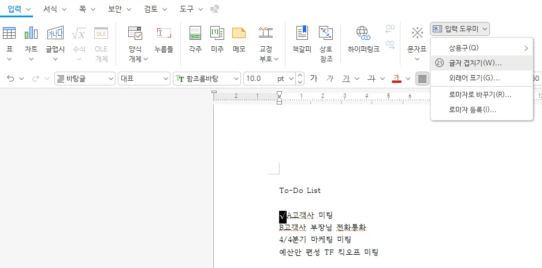Expand font color dropdown arrow
Image resolution: width=542 pixels, height=268 pixels.
coord(408,79)
